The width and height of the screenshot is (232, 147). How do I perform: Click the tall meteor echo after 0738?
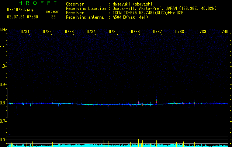click(x=192, y=100)
